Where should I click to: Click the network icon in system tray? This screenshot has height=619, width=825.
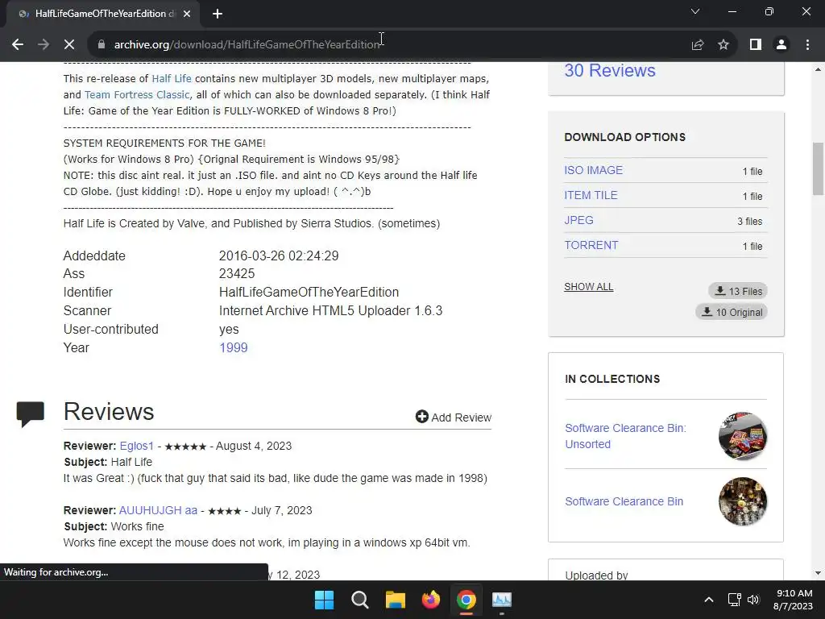click(x=735, y=600)
